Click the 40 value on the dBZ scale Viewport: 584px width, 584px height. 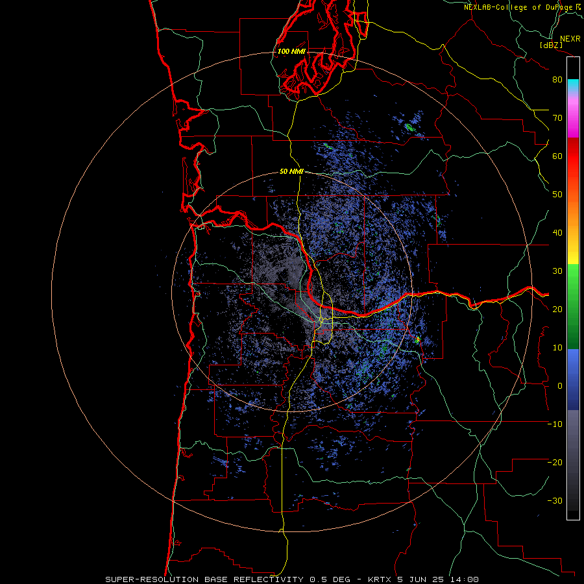tap(557, 233)
